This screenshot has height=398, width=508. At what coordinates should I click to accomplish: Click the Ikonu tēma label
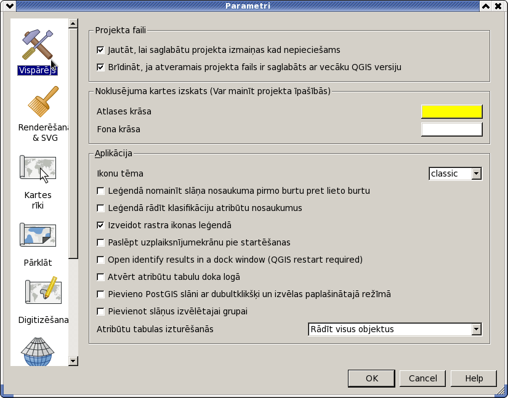point(120,173)
